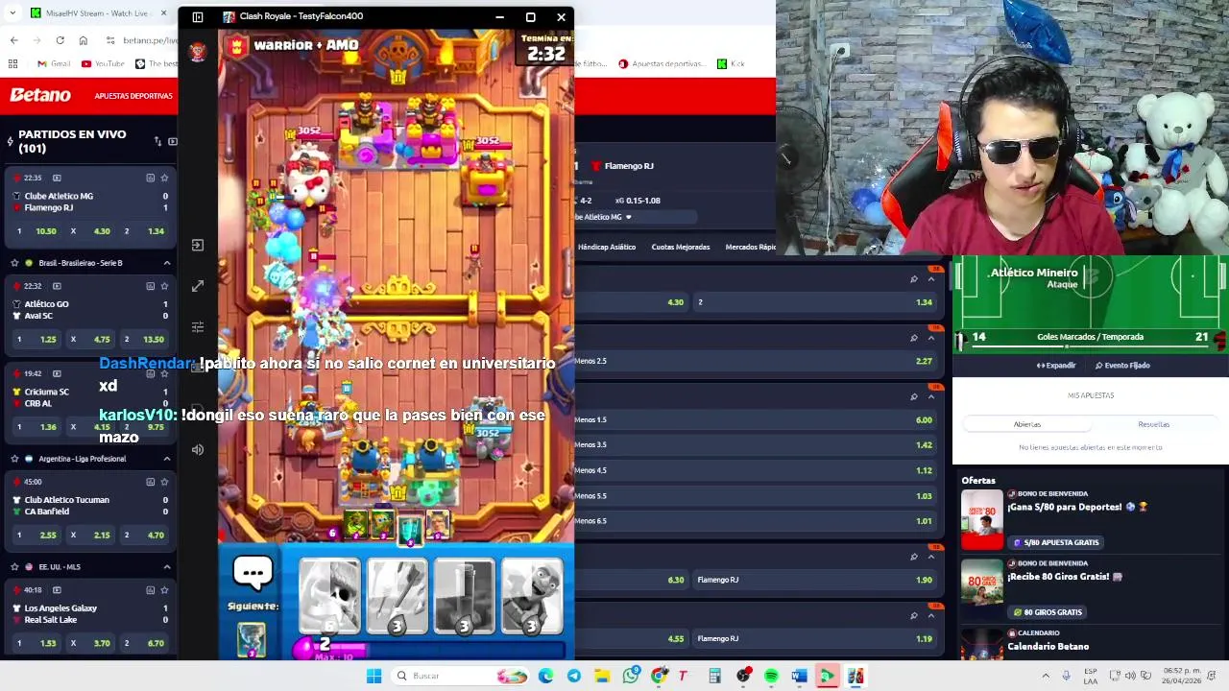Select the Menos 1.5 odds 6.00 row
This screenshot has width=1229, height=691.
(754, 419)
